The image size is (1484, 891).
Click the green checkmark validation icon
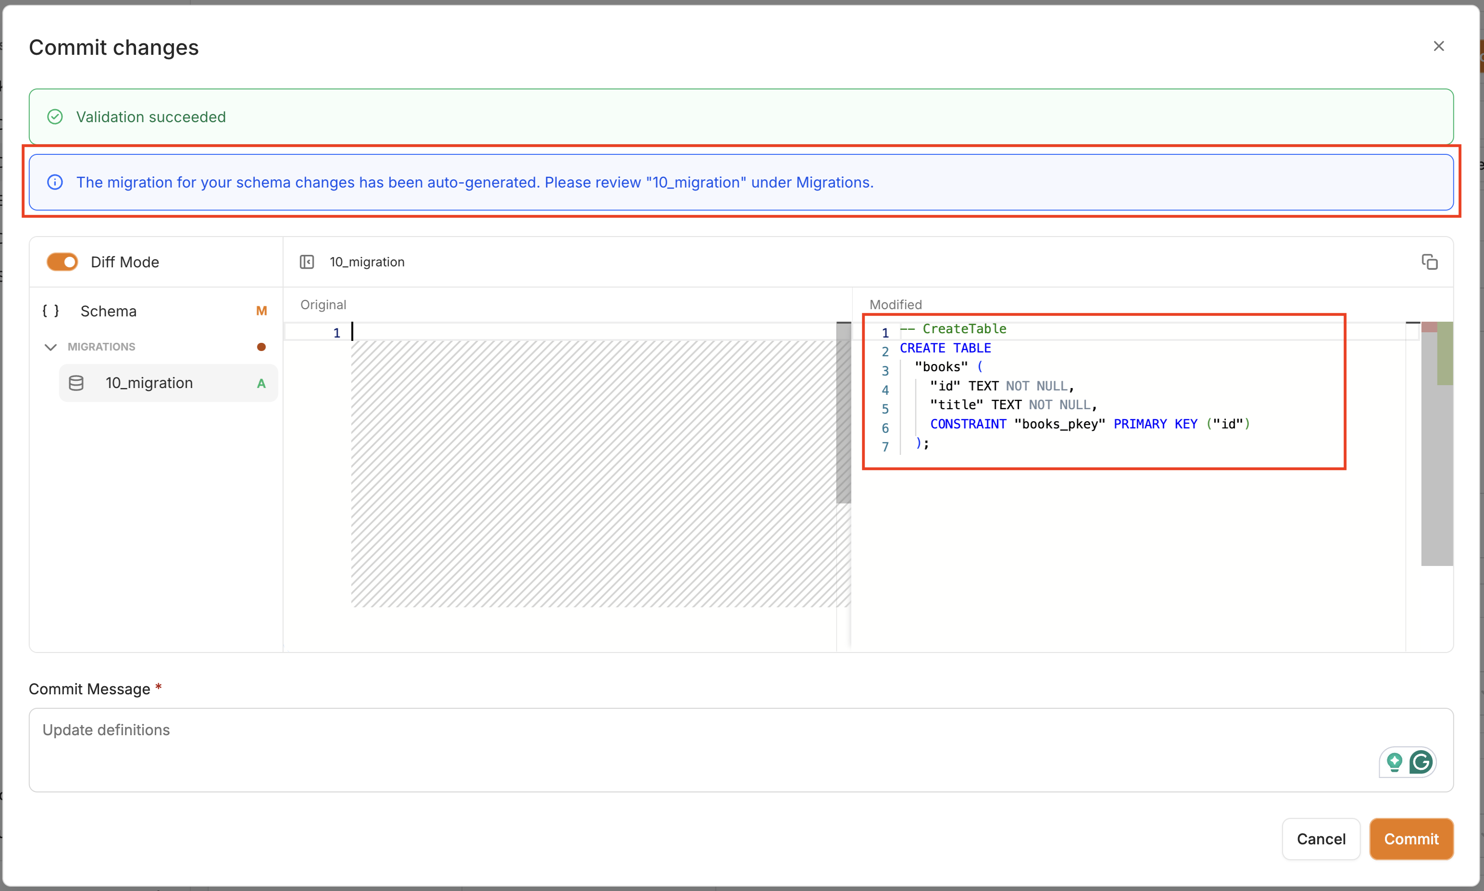tap(55, 116)
